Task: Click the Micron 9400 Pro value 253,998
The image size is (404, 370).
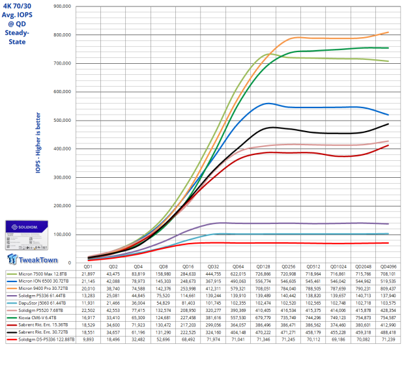Action: pyautogui.click(x=188, y=289)
